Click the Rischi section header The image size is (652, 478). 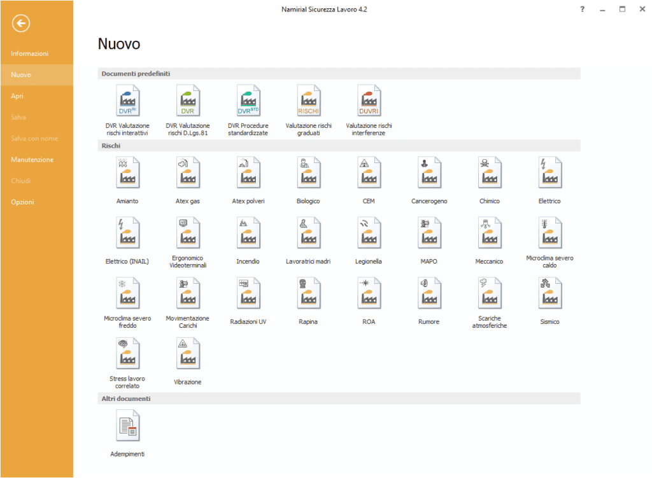(x=339, y=146)
